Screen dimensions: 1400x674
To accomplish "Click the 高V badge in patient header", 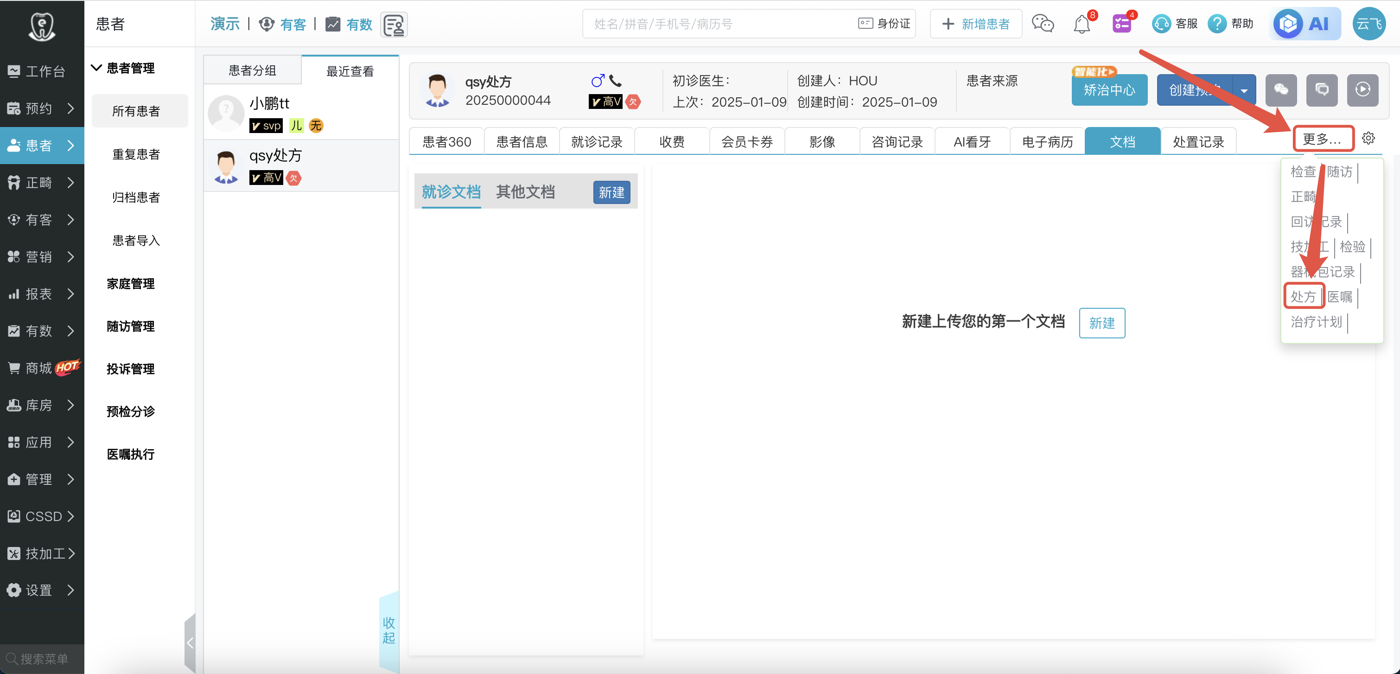I will coord(606,102).
